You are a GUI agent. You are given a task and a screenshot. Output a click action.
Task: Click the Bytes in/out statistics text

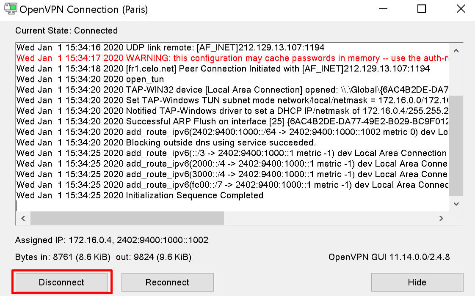103,257
